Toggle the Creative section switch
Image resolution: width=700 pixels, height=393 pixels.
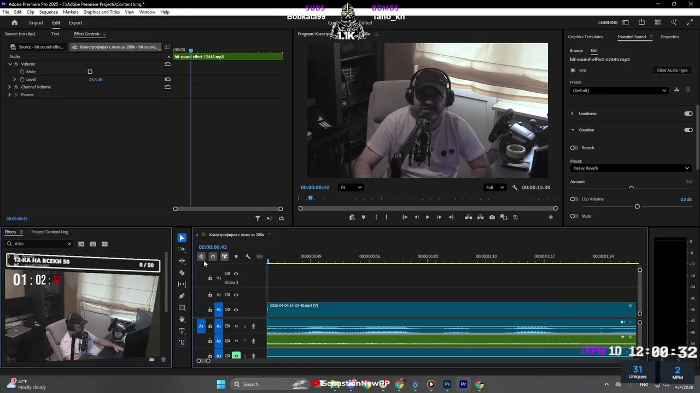[688, 130]
